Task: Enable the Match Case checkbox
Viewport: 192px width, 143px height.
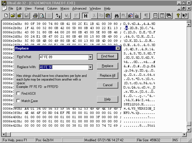Action: pos(18,101)
